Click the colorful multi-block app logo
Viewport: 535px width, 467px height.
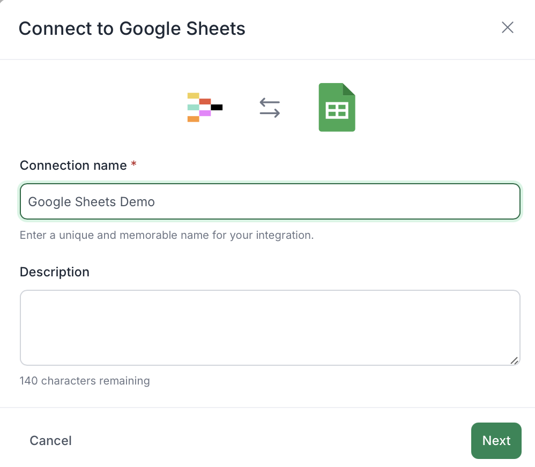coord(205,107)
